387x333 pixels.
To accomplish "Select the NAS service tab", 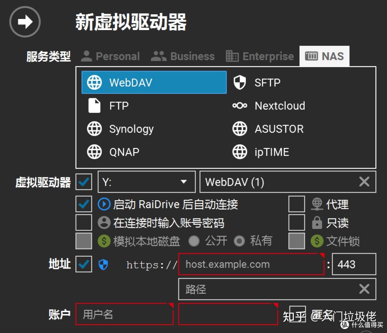I will 324,56.
